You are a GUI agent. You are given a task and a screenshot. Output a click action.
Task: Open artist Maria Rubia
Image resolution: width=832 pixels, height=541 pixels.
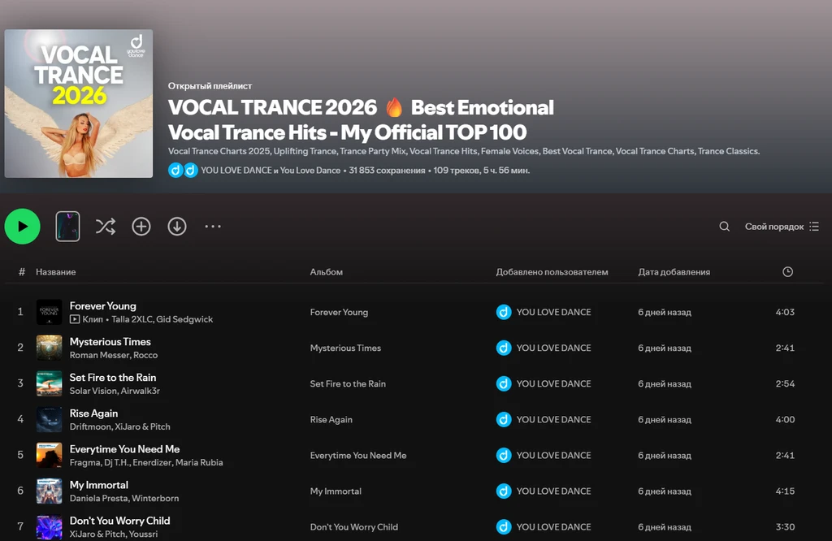coord(199,462)
